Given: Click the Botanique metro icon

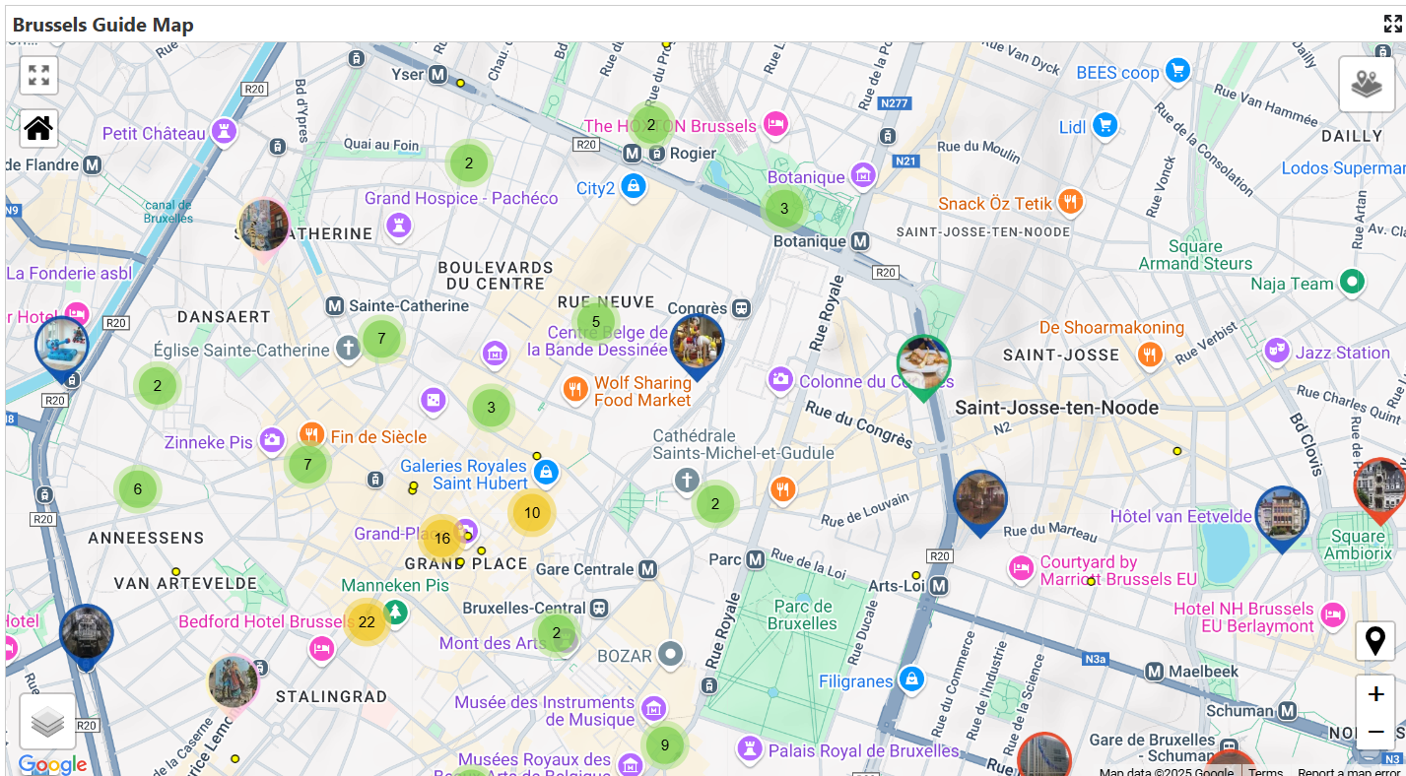Looking at the screenshot, I should click(x=861, y=241).
